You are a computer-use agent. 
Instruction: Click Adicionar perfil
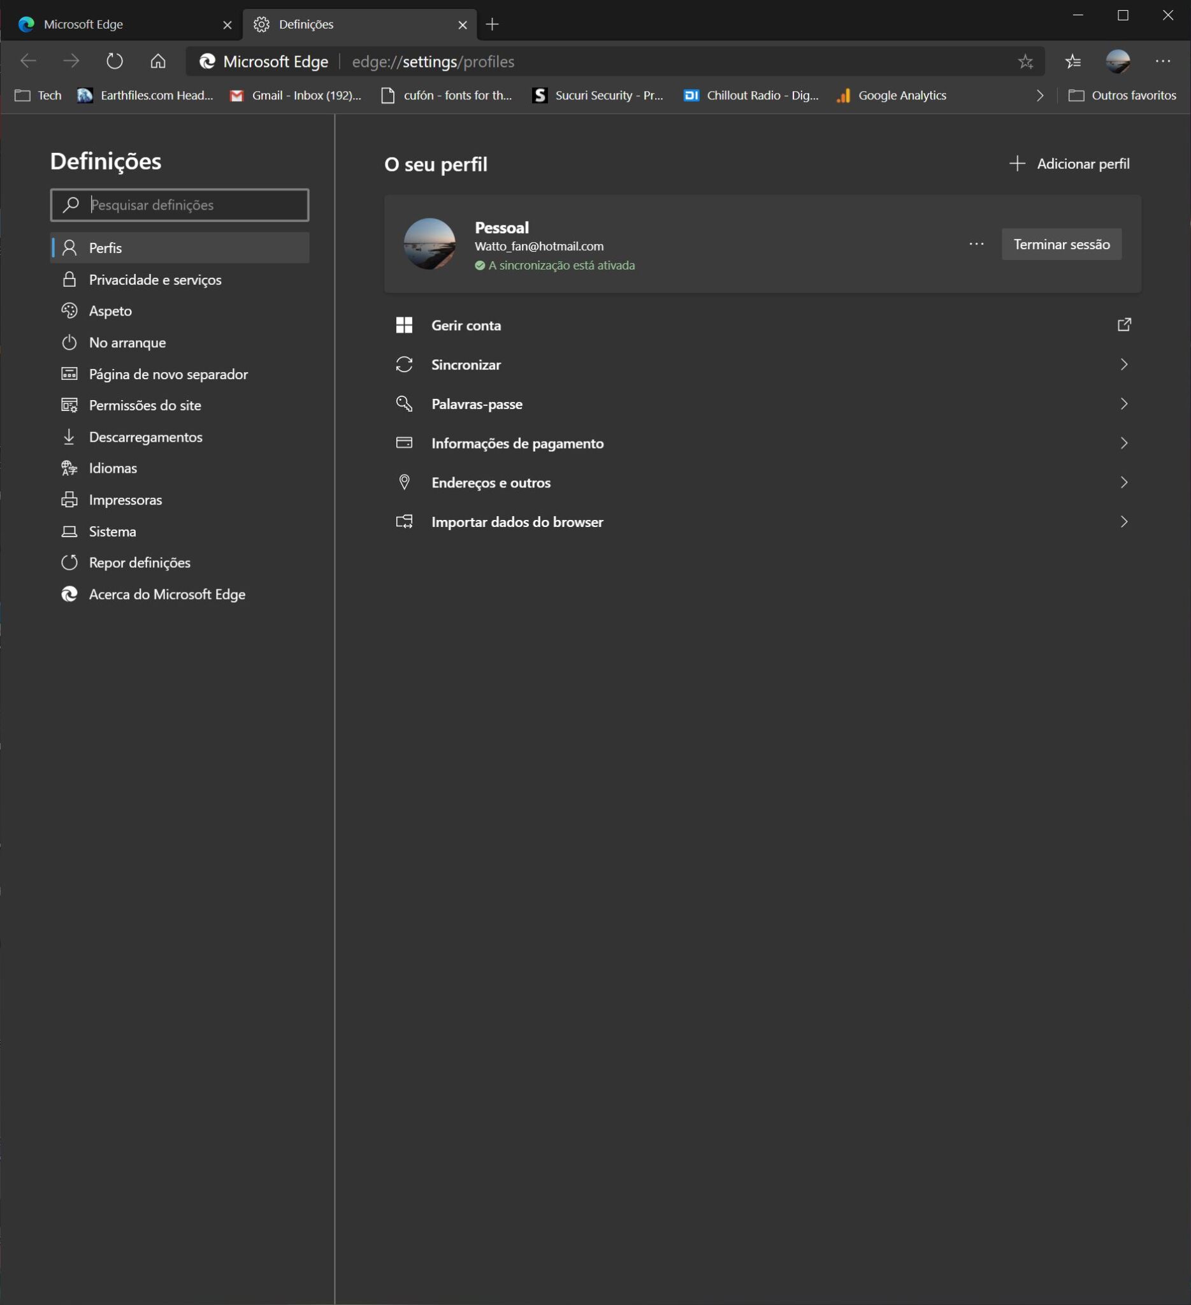(x=1069, y=163)
